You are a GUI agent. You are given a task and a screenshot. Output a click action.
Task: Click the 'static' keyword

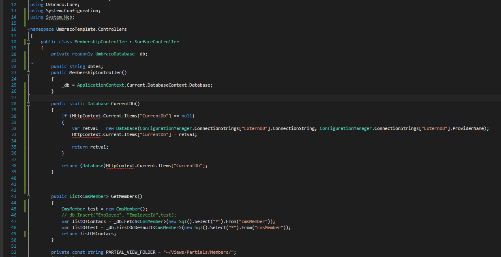[x=77, y=104]
